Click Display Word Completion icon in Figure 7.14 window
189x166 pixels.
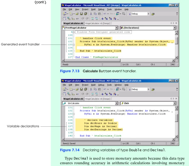(x=77, y=94)
